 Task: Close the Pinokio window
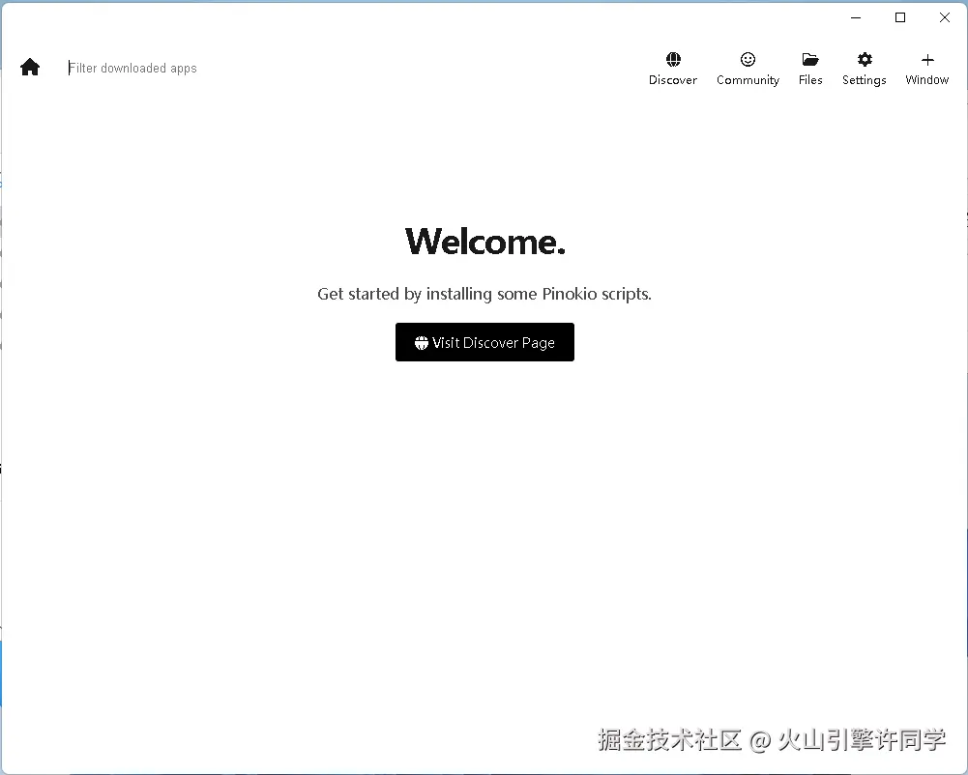(x=945, y=18)
